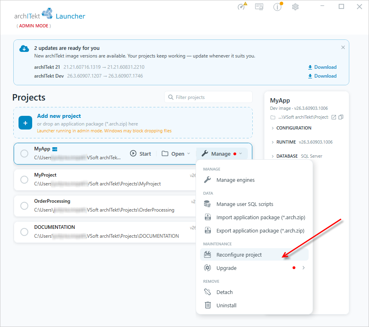Click the folder icon beside the MyApp path
The height and width of the screenshot is (327, 369).
[x=273, y=117]
